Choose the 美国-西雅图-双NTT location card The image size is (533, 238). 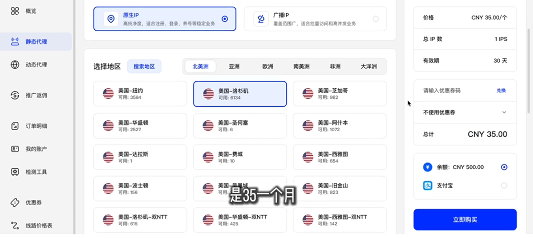point(340,220)
